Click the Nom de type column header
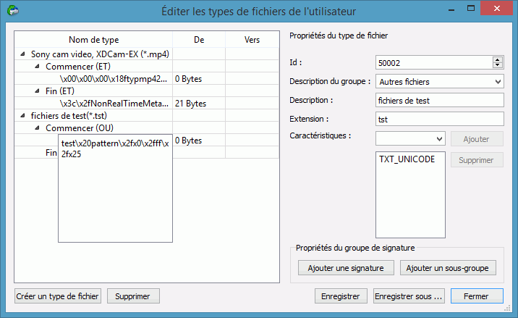This screenshot has width=518, height=318. click(x=94, y=39)
